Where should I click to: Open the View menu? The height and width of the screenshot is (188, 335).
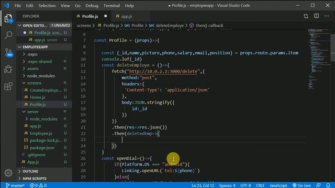65,6
